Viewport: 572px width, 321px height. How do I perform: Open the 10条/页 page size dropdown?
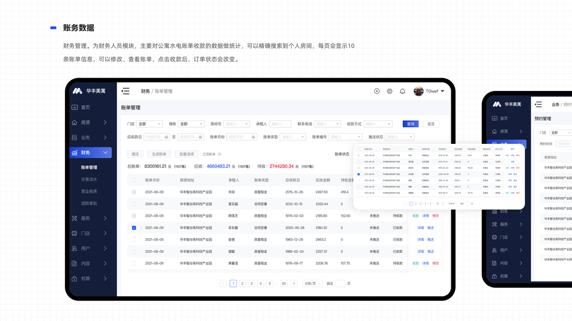click(312, 284)
